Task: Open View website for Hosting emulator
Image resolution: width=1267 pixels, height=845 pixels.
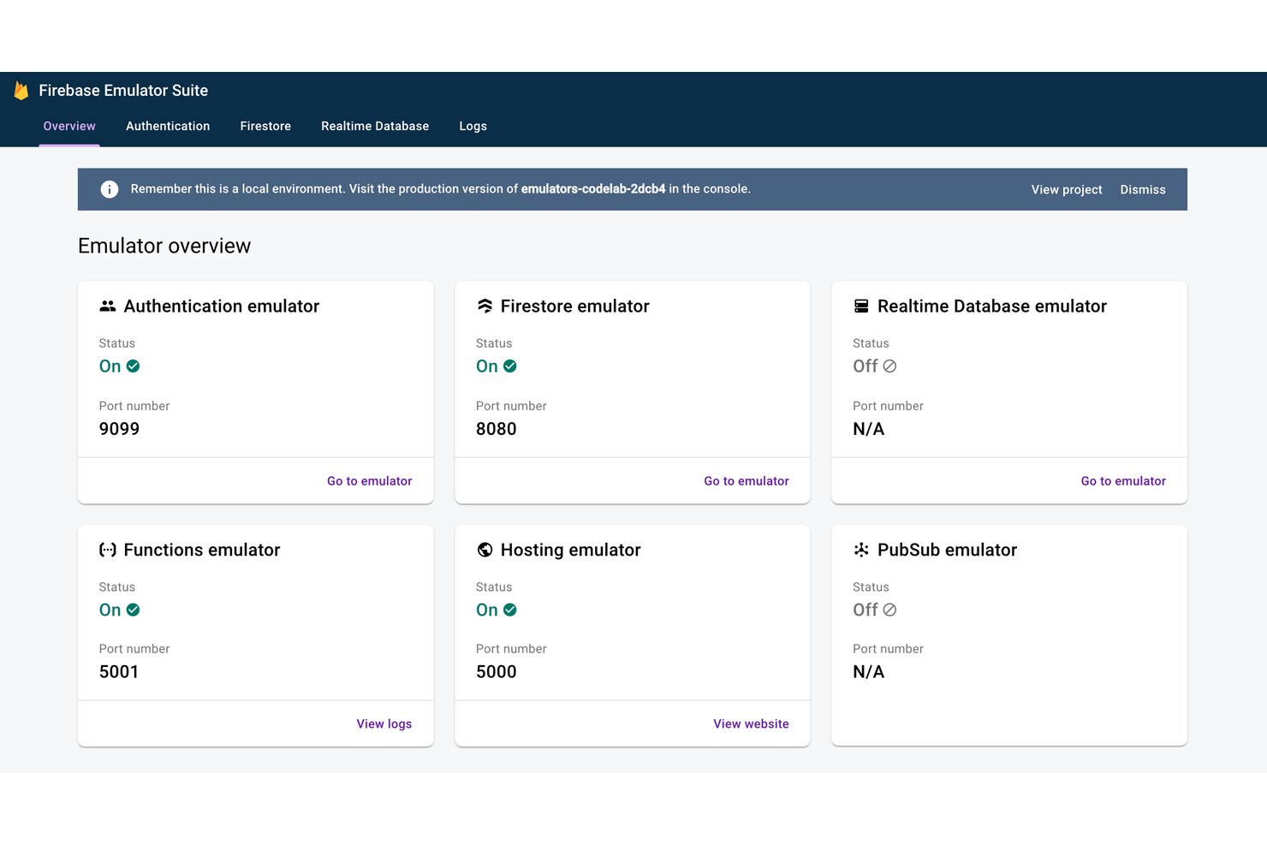Action: point(752,724)
